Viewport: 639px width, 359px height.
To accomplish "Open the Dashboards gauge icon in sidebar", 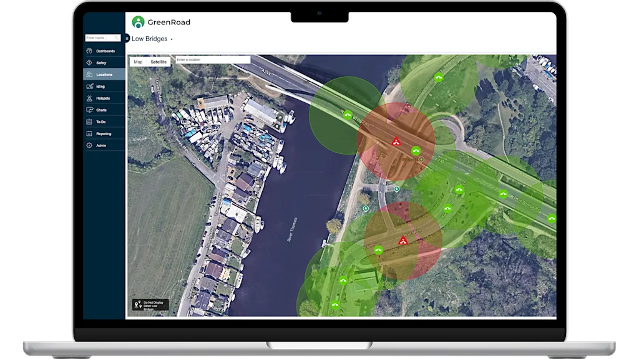I will 89,51.
